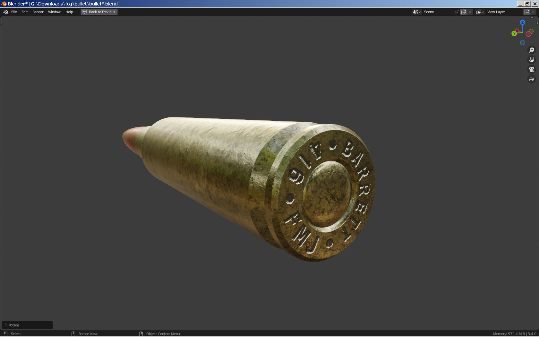This screenshot has width=539, height=337.
Task: Expand the Rotate operator panel
Action: tap(27, 325)
